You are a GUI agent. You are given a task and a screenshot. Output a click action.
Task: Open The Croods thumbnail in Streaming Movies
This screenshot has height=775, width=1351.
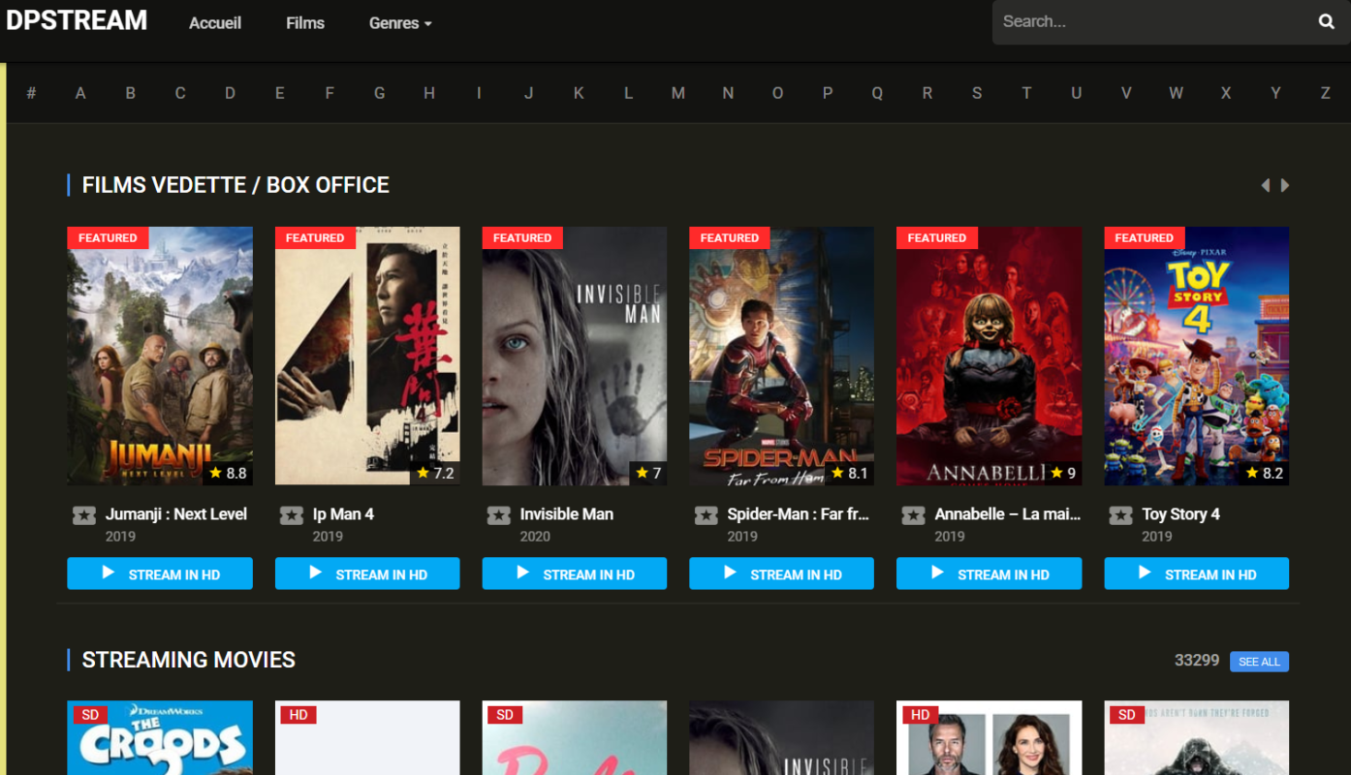pyautogui.click(x=160, y=738)
